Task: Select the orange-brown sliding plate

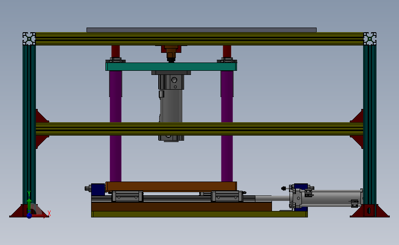Action: (171, 186)
